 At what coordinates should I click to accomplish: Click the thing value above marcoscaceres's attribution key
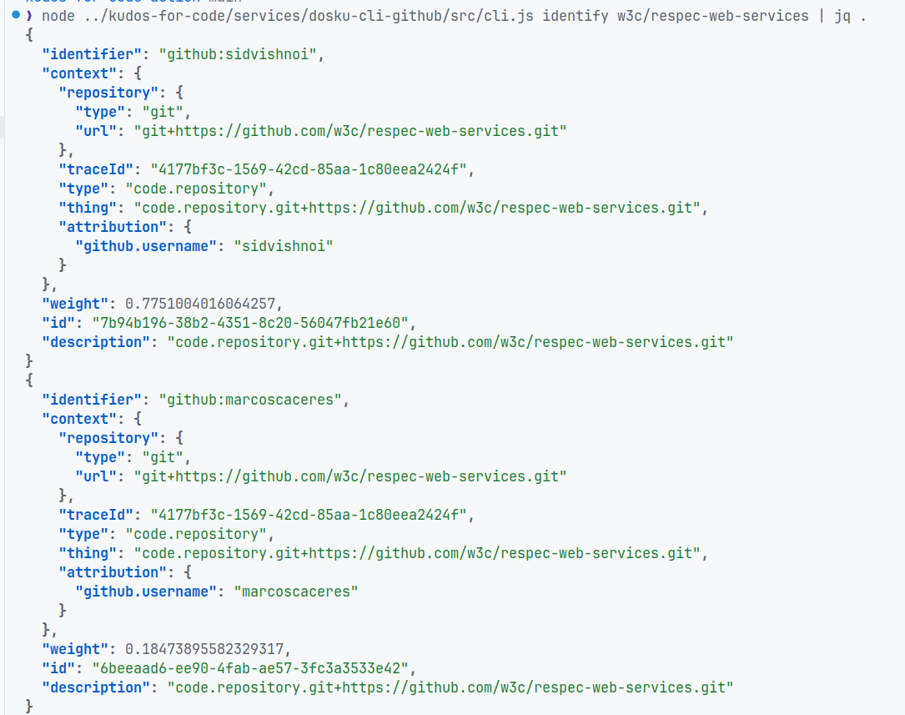[416, 553]
